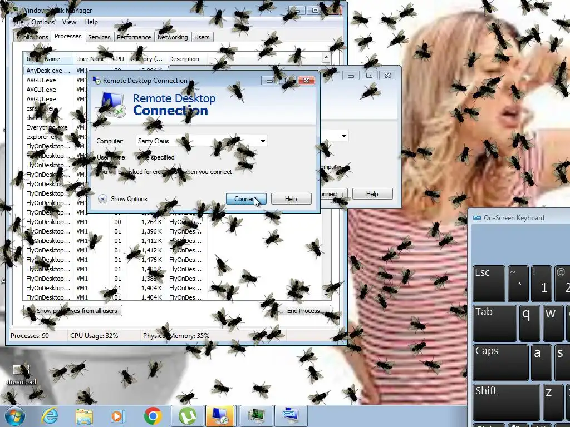570x427 pixels.
Task: Switch to the Networking tab
Action: point(173,37)
